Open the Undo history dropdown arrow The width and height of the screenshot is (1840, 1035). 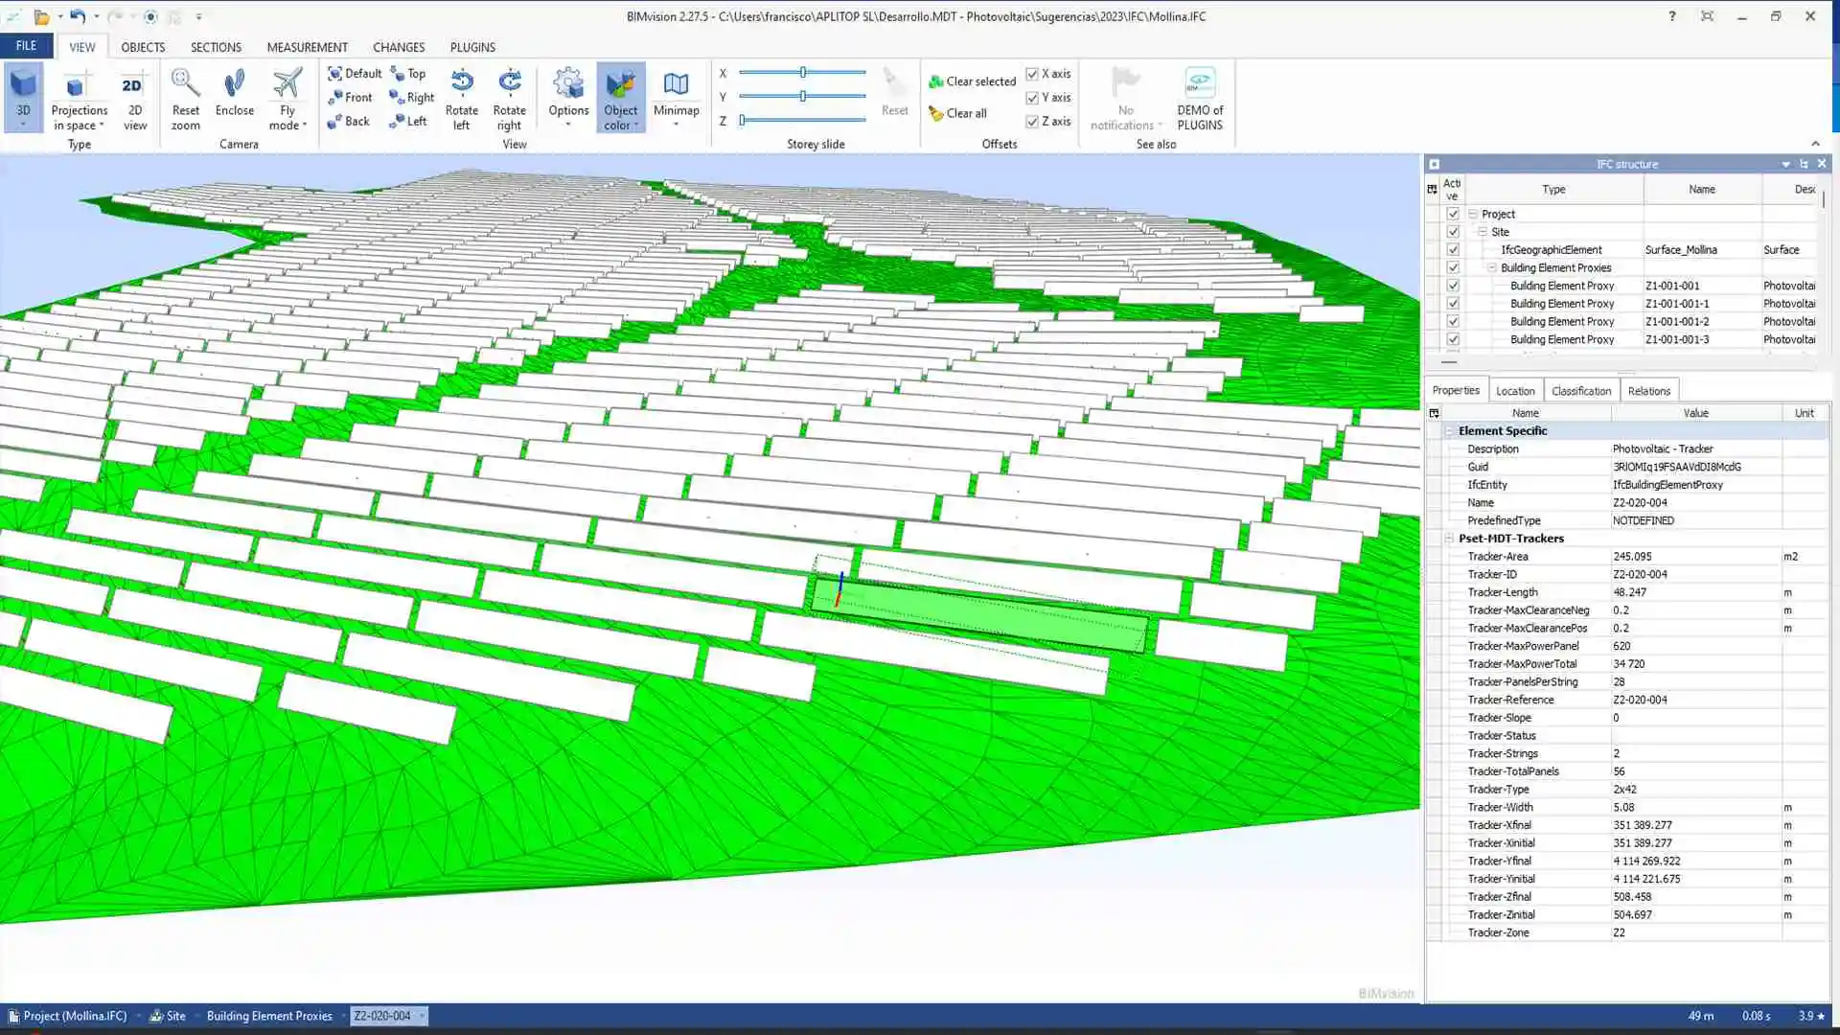click(96, 16)
